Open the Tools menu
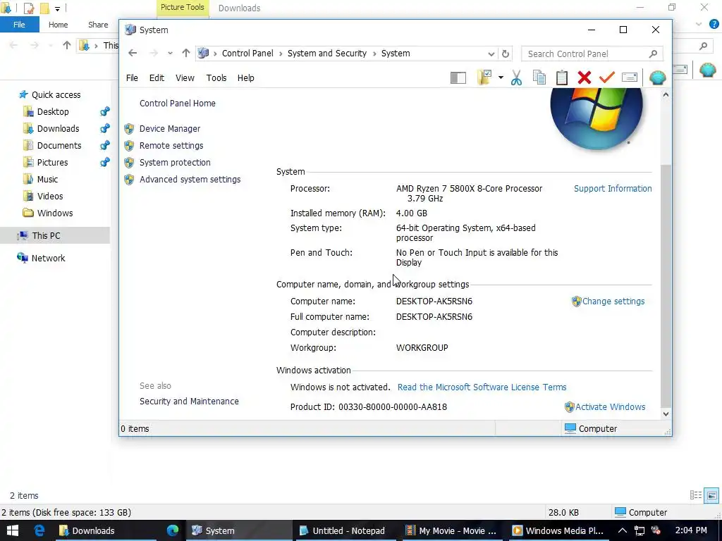 [x=216, y=77]
